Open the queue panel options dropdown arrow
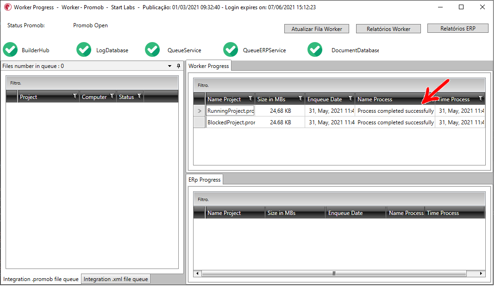The height and width of the screenshot is (287, 495). click(169, 66)
